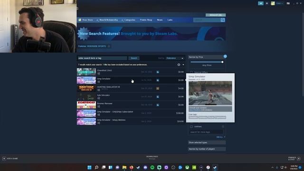
Task: Open the News tab
Action: (x=160, y=20)
